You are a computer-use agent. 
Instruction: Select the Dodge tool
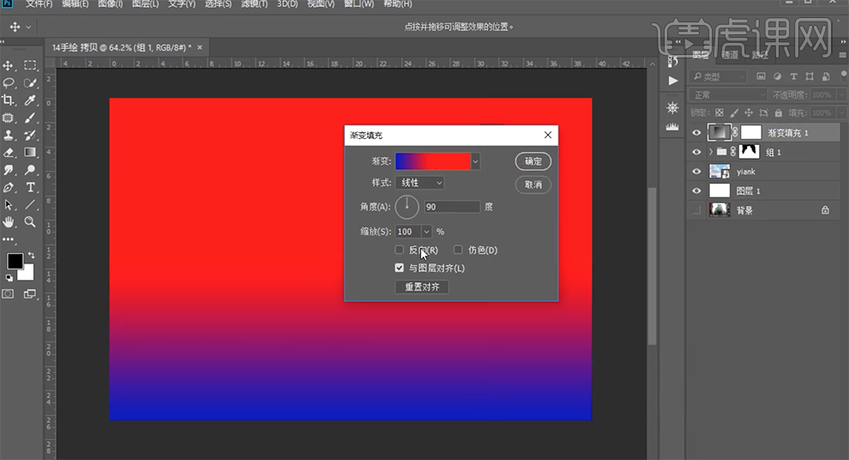click(x=30, y=170)
